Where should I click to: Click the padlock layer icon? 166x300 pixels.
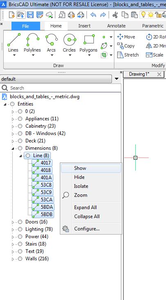tap(158, 15)
